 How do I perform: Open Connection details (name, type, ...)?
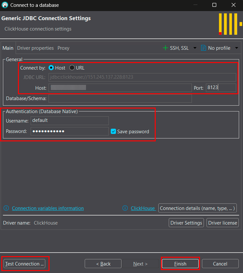tap(197, 208)
